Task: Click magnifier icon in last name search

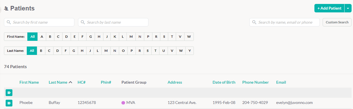Action: 83,22
